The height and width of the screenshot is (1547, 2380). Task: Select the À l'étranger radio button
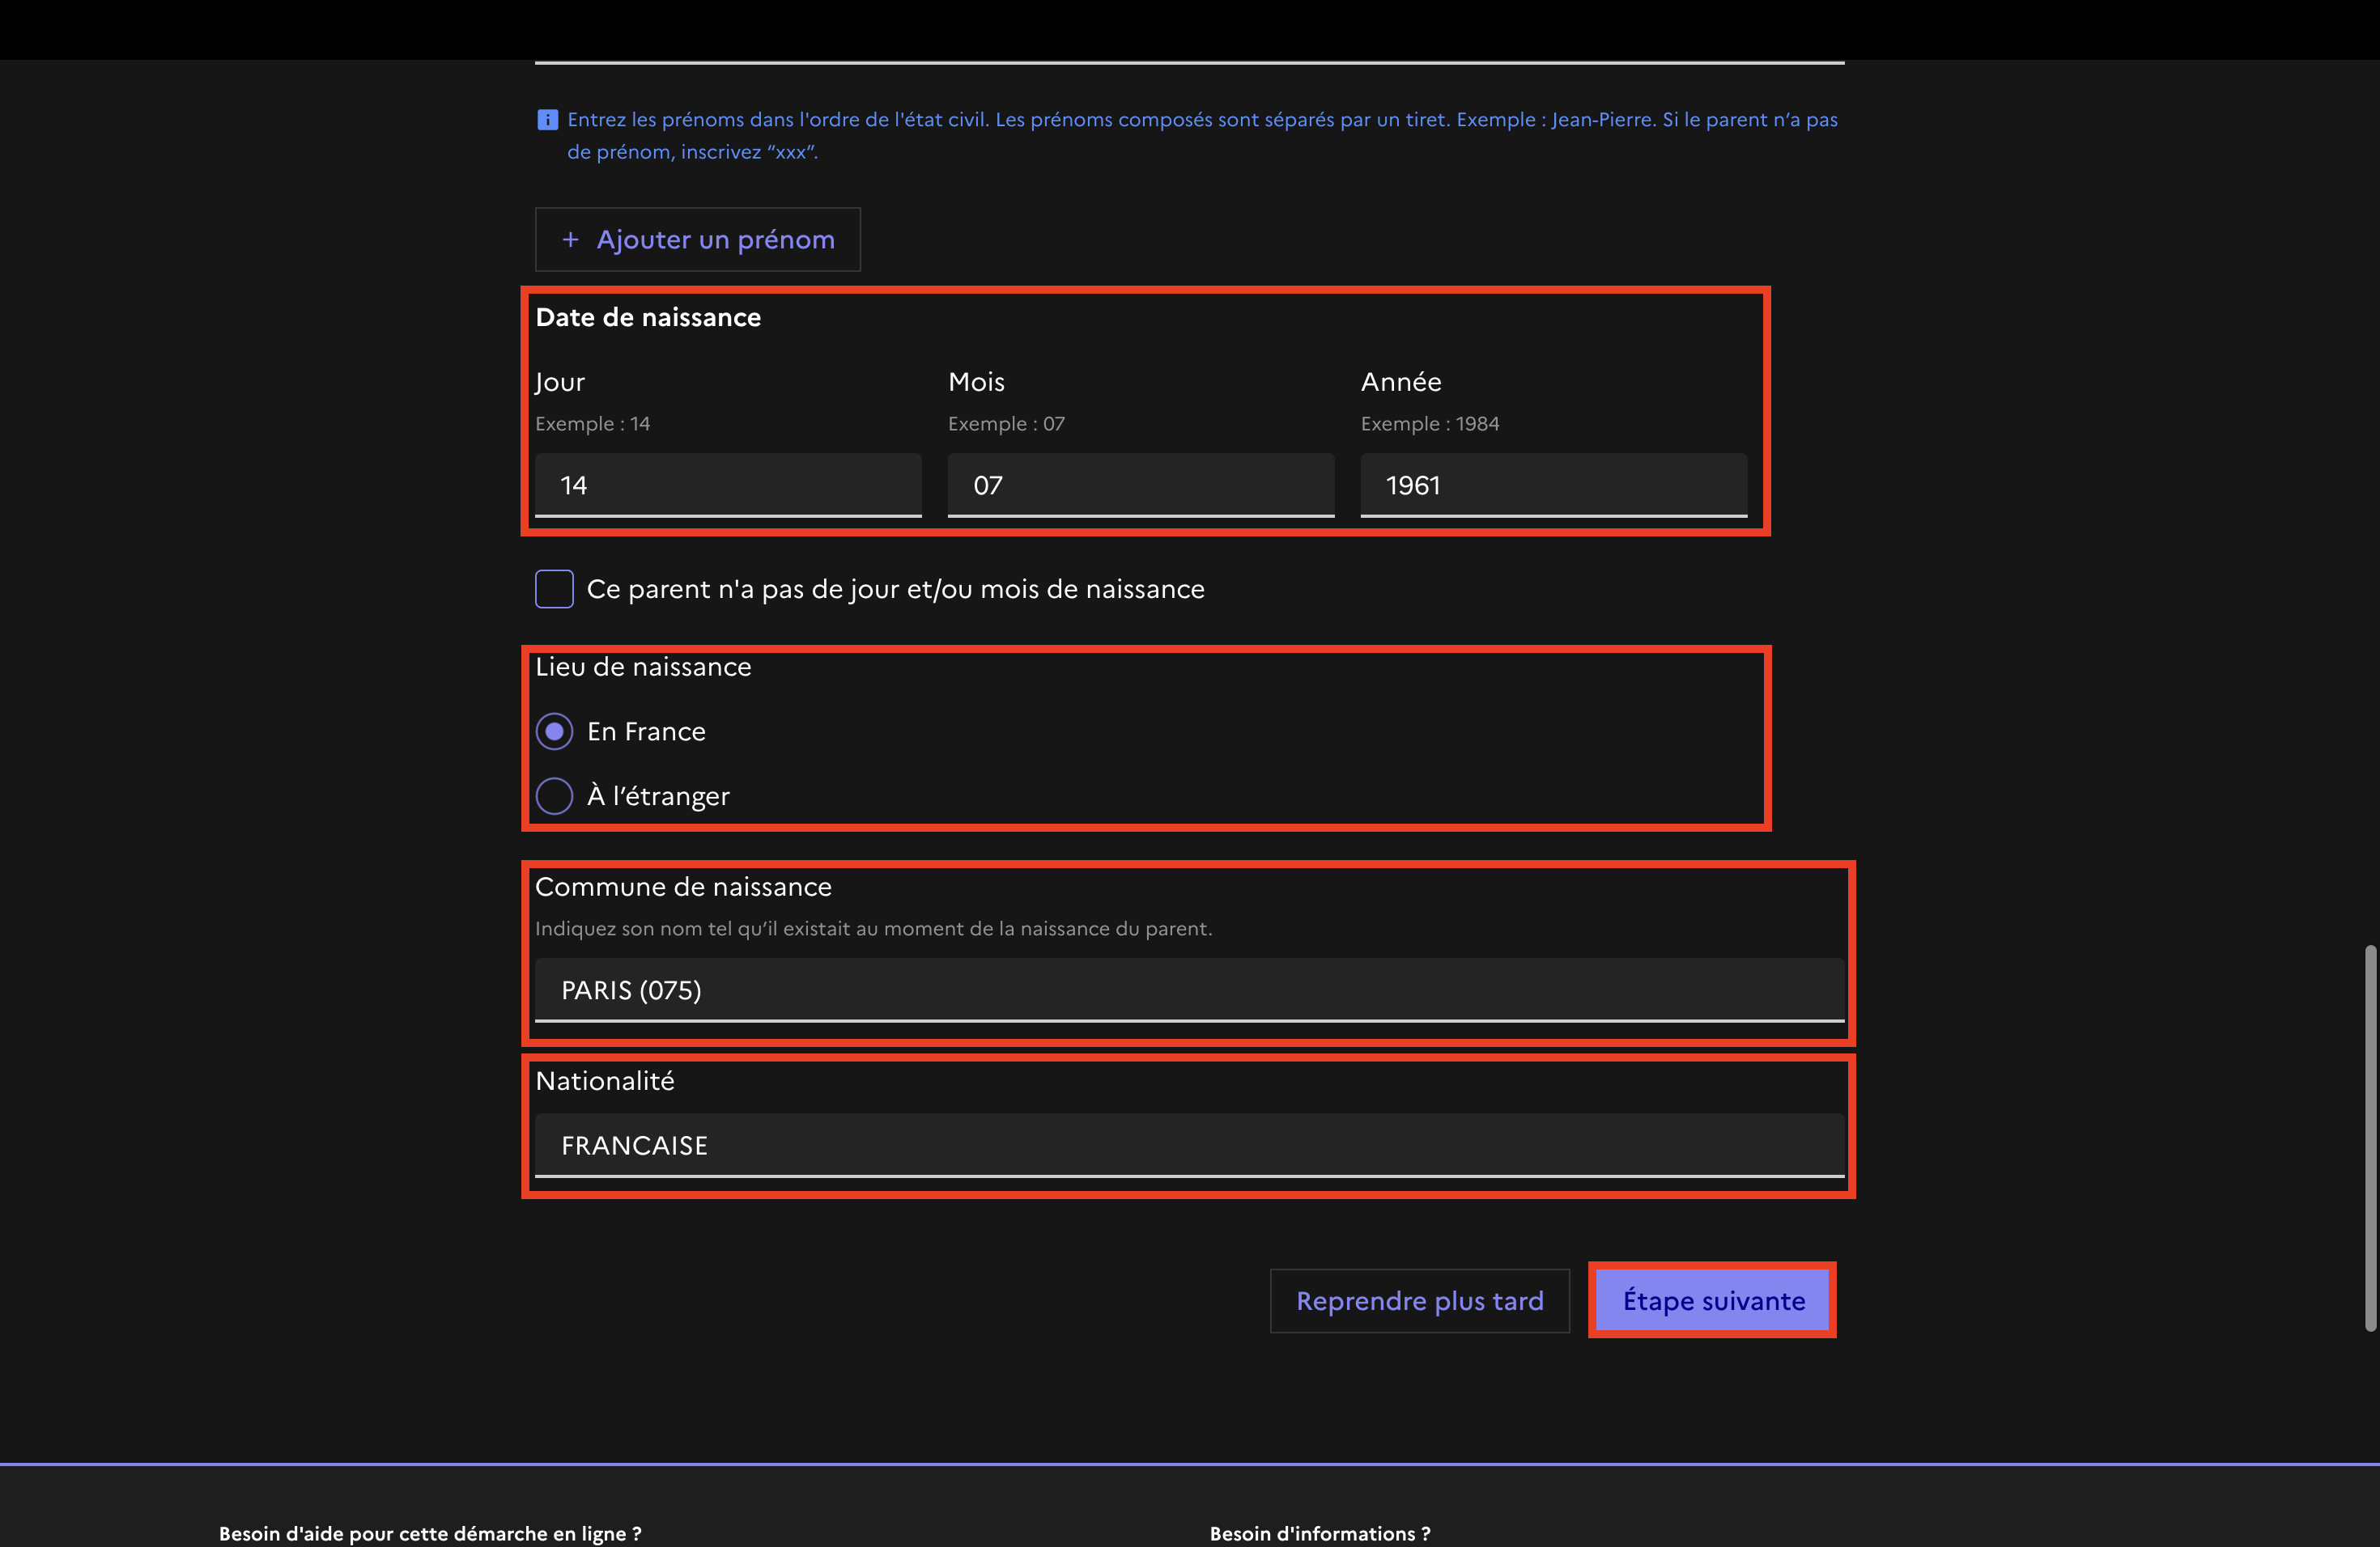click(x=555, y=796)
